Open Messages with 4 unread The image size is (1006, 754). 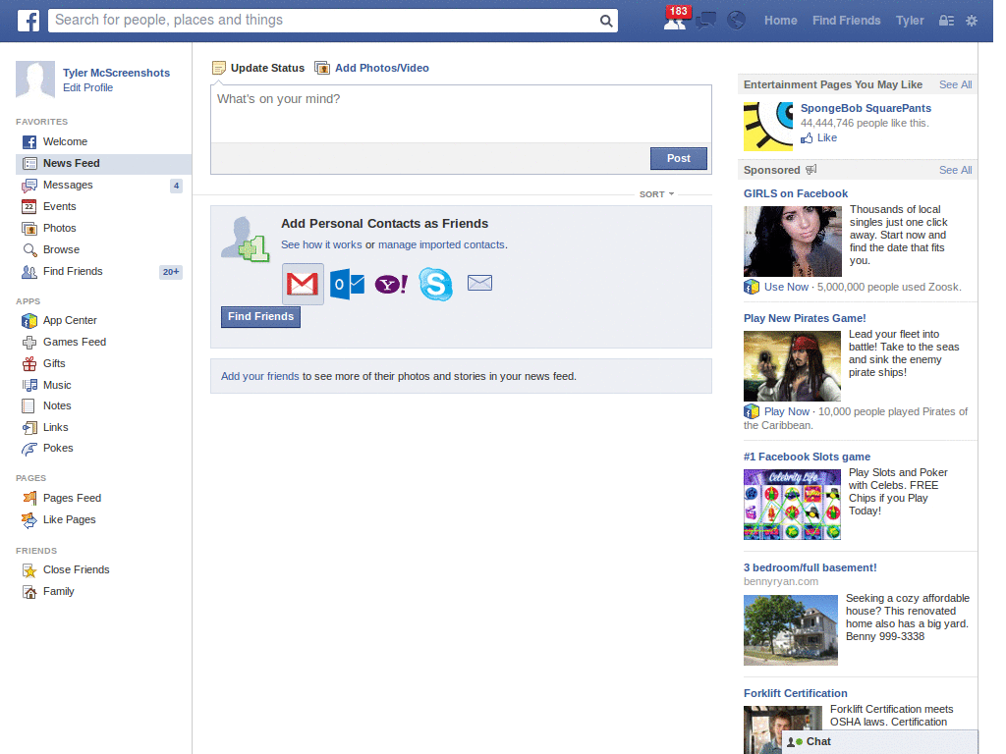pyautogui.click(x=103, y=186)
